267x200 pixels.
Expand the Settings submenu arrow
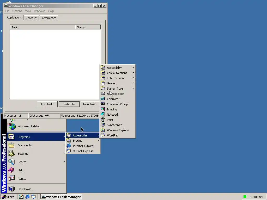(x=64, y=153)
